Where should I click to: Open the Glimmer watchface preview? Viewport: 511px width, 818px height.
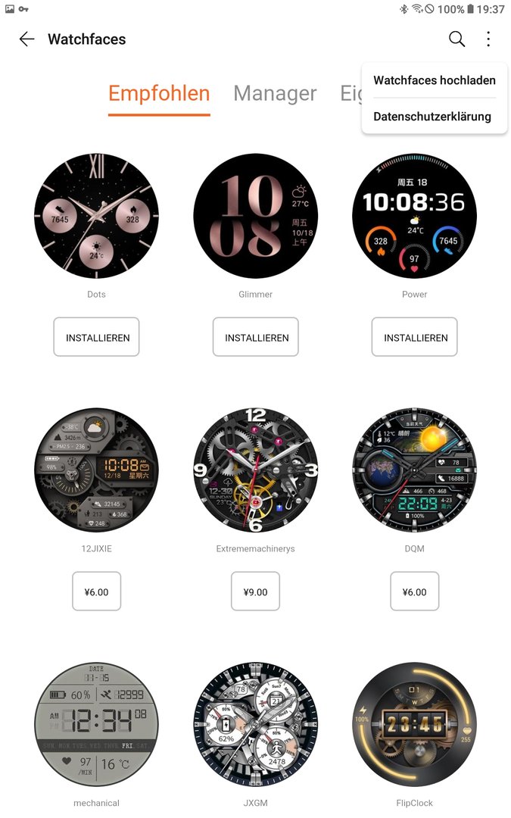256,215
